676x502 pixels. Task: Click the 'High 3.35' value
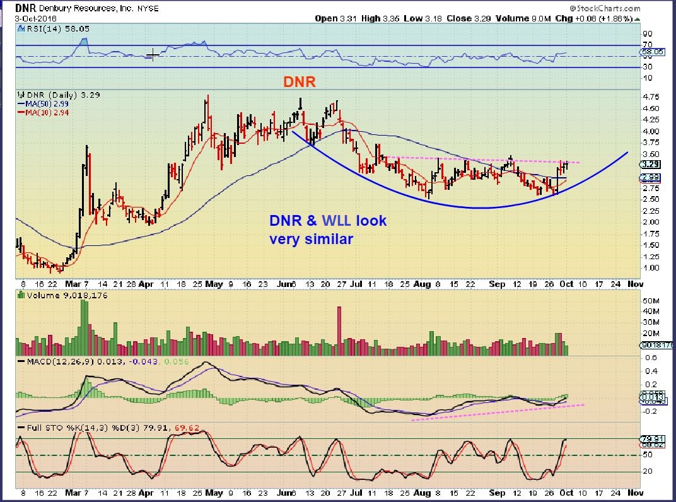380,18
